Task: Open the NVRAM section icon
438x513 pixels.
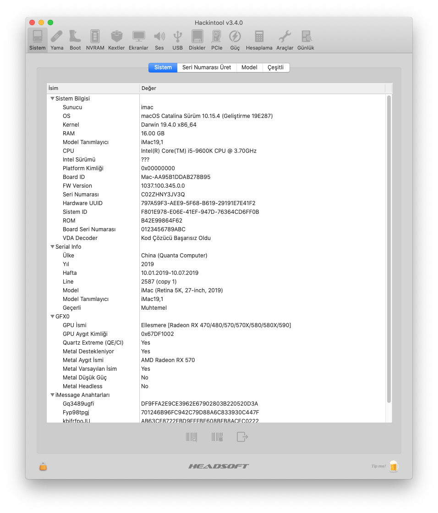Action: (95, 39)
